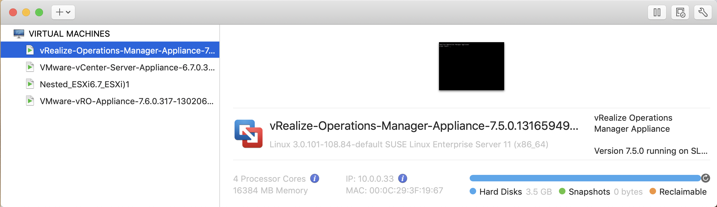Click the vRealize Operations Manager Appliance title
Viewport: 717px width, 207px height.
click(424, 126)
